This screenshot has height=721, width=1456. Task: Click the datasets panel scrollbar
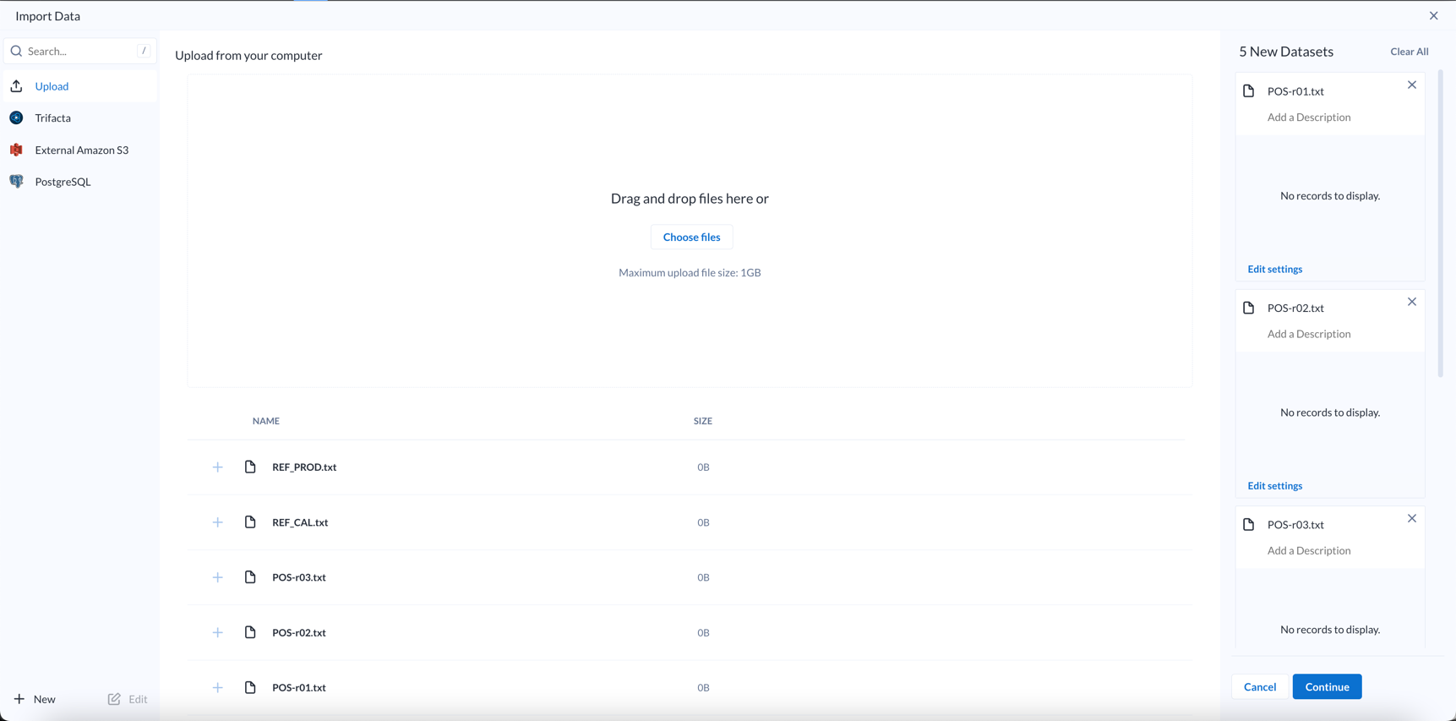[1441, 224]
